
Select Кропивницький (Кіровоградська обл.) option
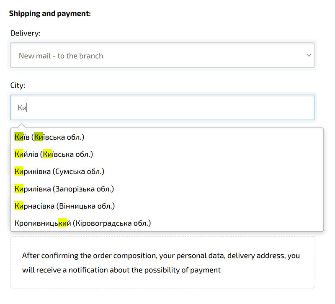(82, 223)
